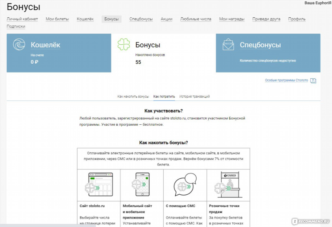Click the Как накопить бонусы? heading
Image resolution: width=332 pixels, height=227 pixels.
point(163,143)
